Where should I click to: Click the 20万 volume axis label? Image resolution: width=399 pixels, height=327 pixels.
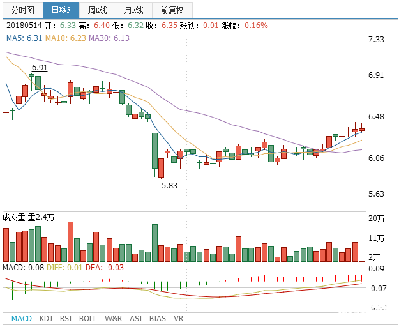(377, 218)
